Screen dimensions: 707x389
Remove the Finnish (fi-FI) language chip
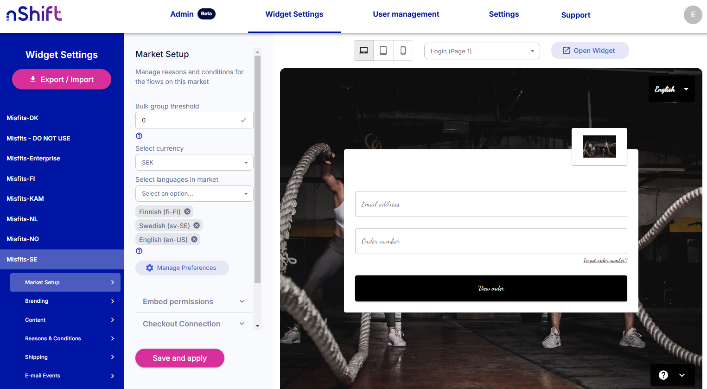point(187,211)
